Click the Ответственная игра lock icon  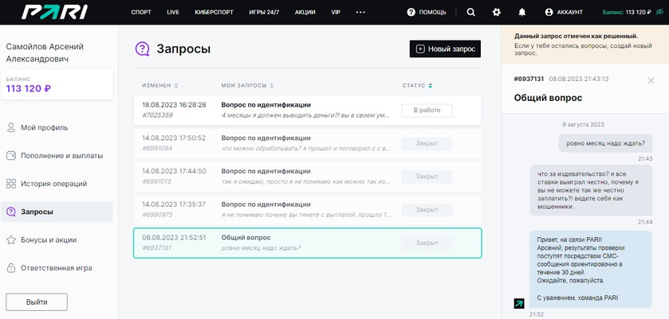(11, 268)
